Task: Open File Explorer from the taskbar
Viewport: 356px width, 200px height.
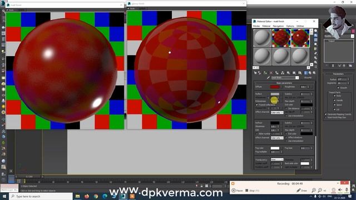Action: [78, 196]
